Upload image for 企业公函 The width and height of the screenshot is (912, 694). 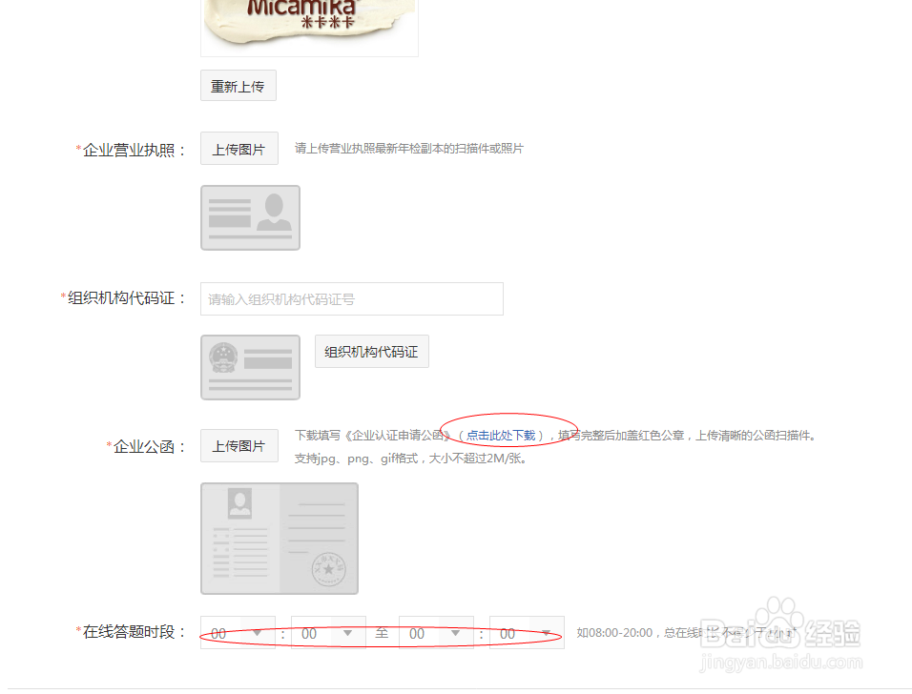coord(239,446)
